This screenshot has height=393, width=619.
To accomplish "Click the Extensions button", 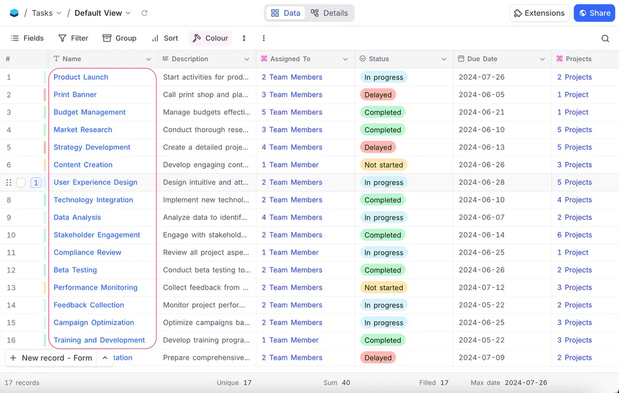I will [x=539, y=13].
